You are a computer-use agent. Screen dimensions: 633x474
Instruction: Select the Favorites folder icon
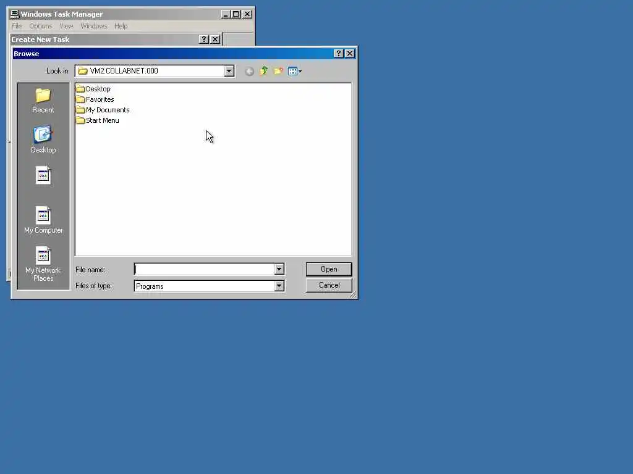[x=80, y=99]
